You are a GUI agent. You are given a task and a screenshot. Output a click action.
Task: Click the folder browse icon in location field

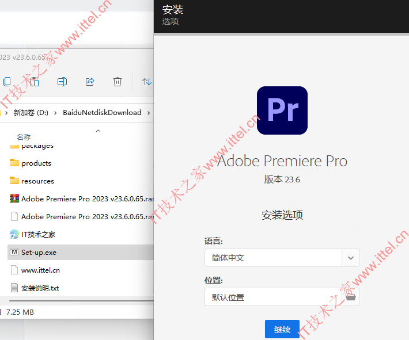click(x=351, y=297)
